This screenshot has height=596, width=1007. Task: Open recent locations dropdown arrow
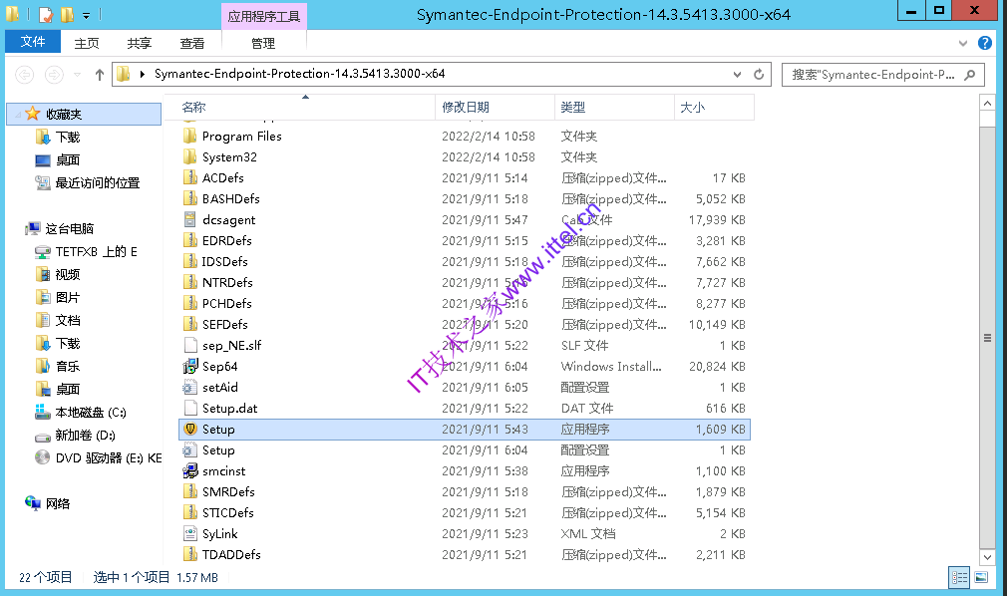77,75
